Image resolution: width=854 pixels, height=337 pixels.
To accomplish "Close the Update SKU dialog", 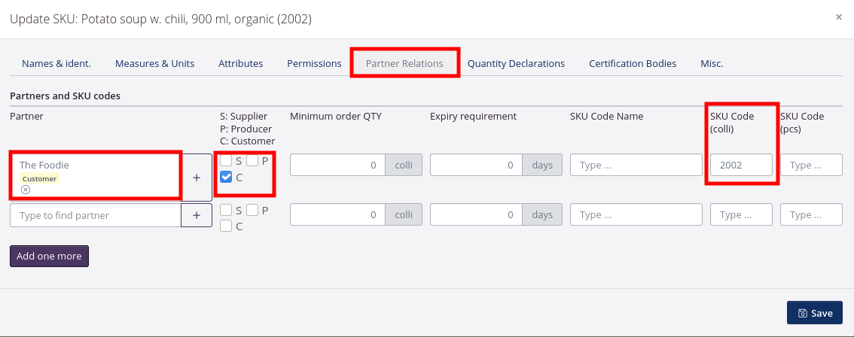I will (x=839, y=17).
